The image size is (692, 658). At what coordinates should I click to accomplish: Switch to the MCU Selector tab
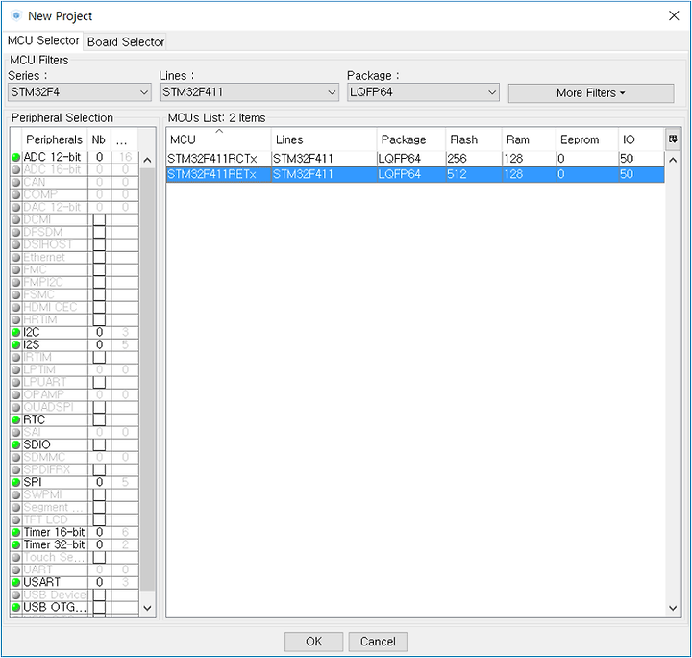coord(43,40)
